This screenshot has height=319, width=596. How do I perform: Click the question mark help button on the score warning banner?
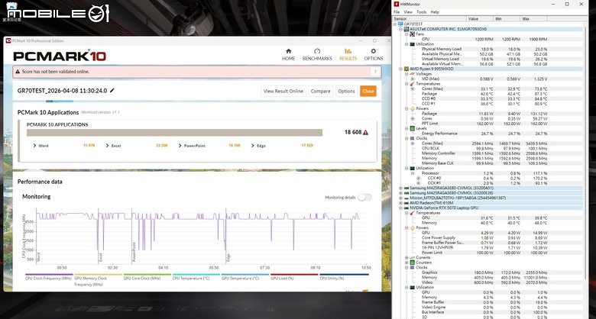click(x=375, y=72)
